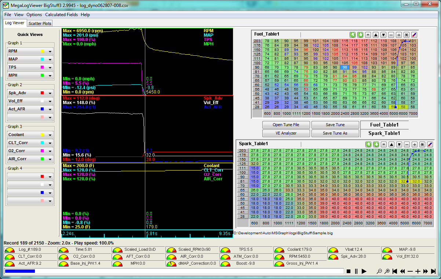Expand the Coolant field dropdown in Graph 3

[x=50, y=135]
